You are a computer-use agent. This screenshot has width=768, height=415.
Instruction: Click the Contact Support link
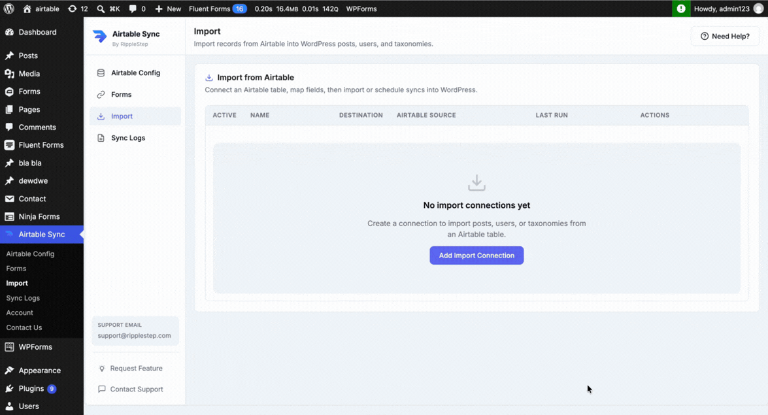(x=137, y=389)
